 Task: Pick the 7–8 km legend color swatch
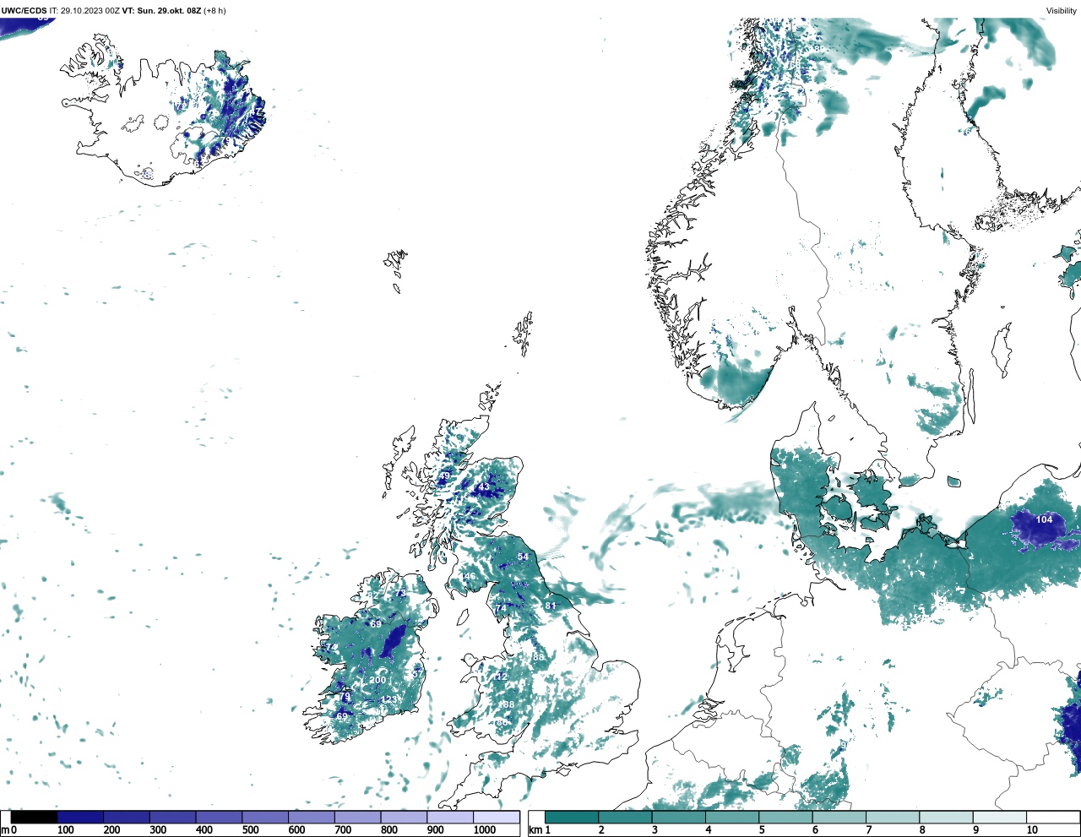(x=893, y=818)
